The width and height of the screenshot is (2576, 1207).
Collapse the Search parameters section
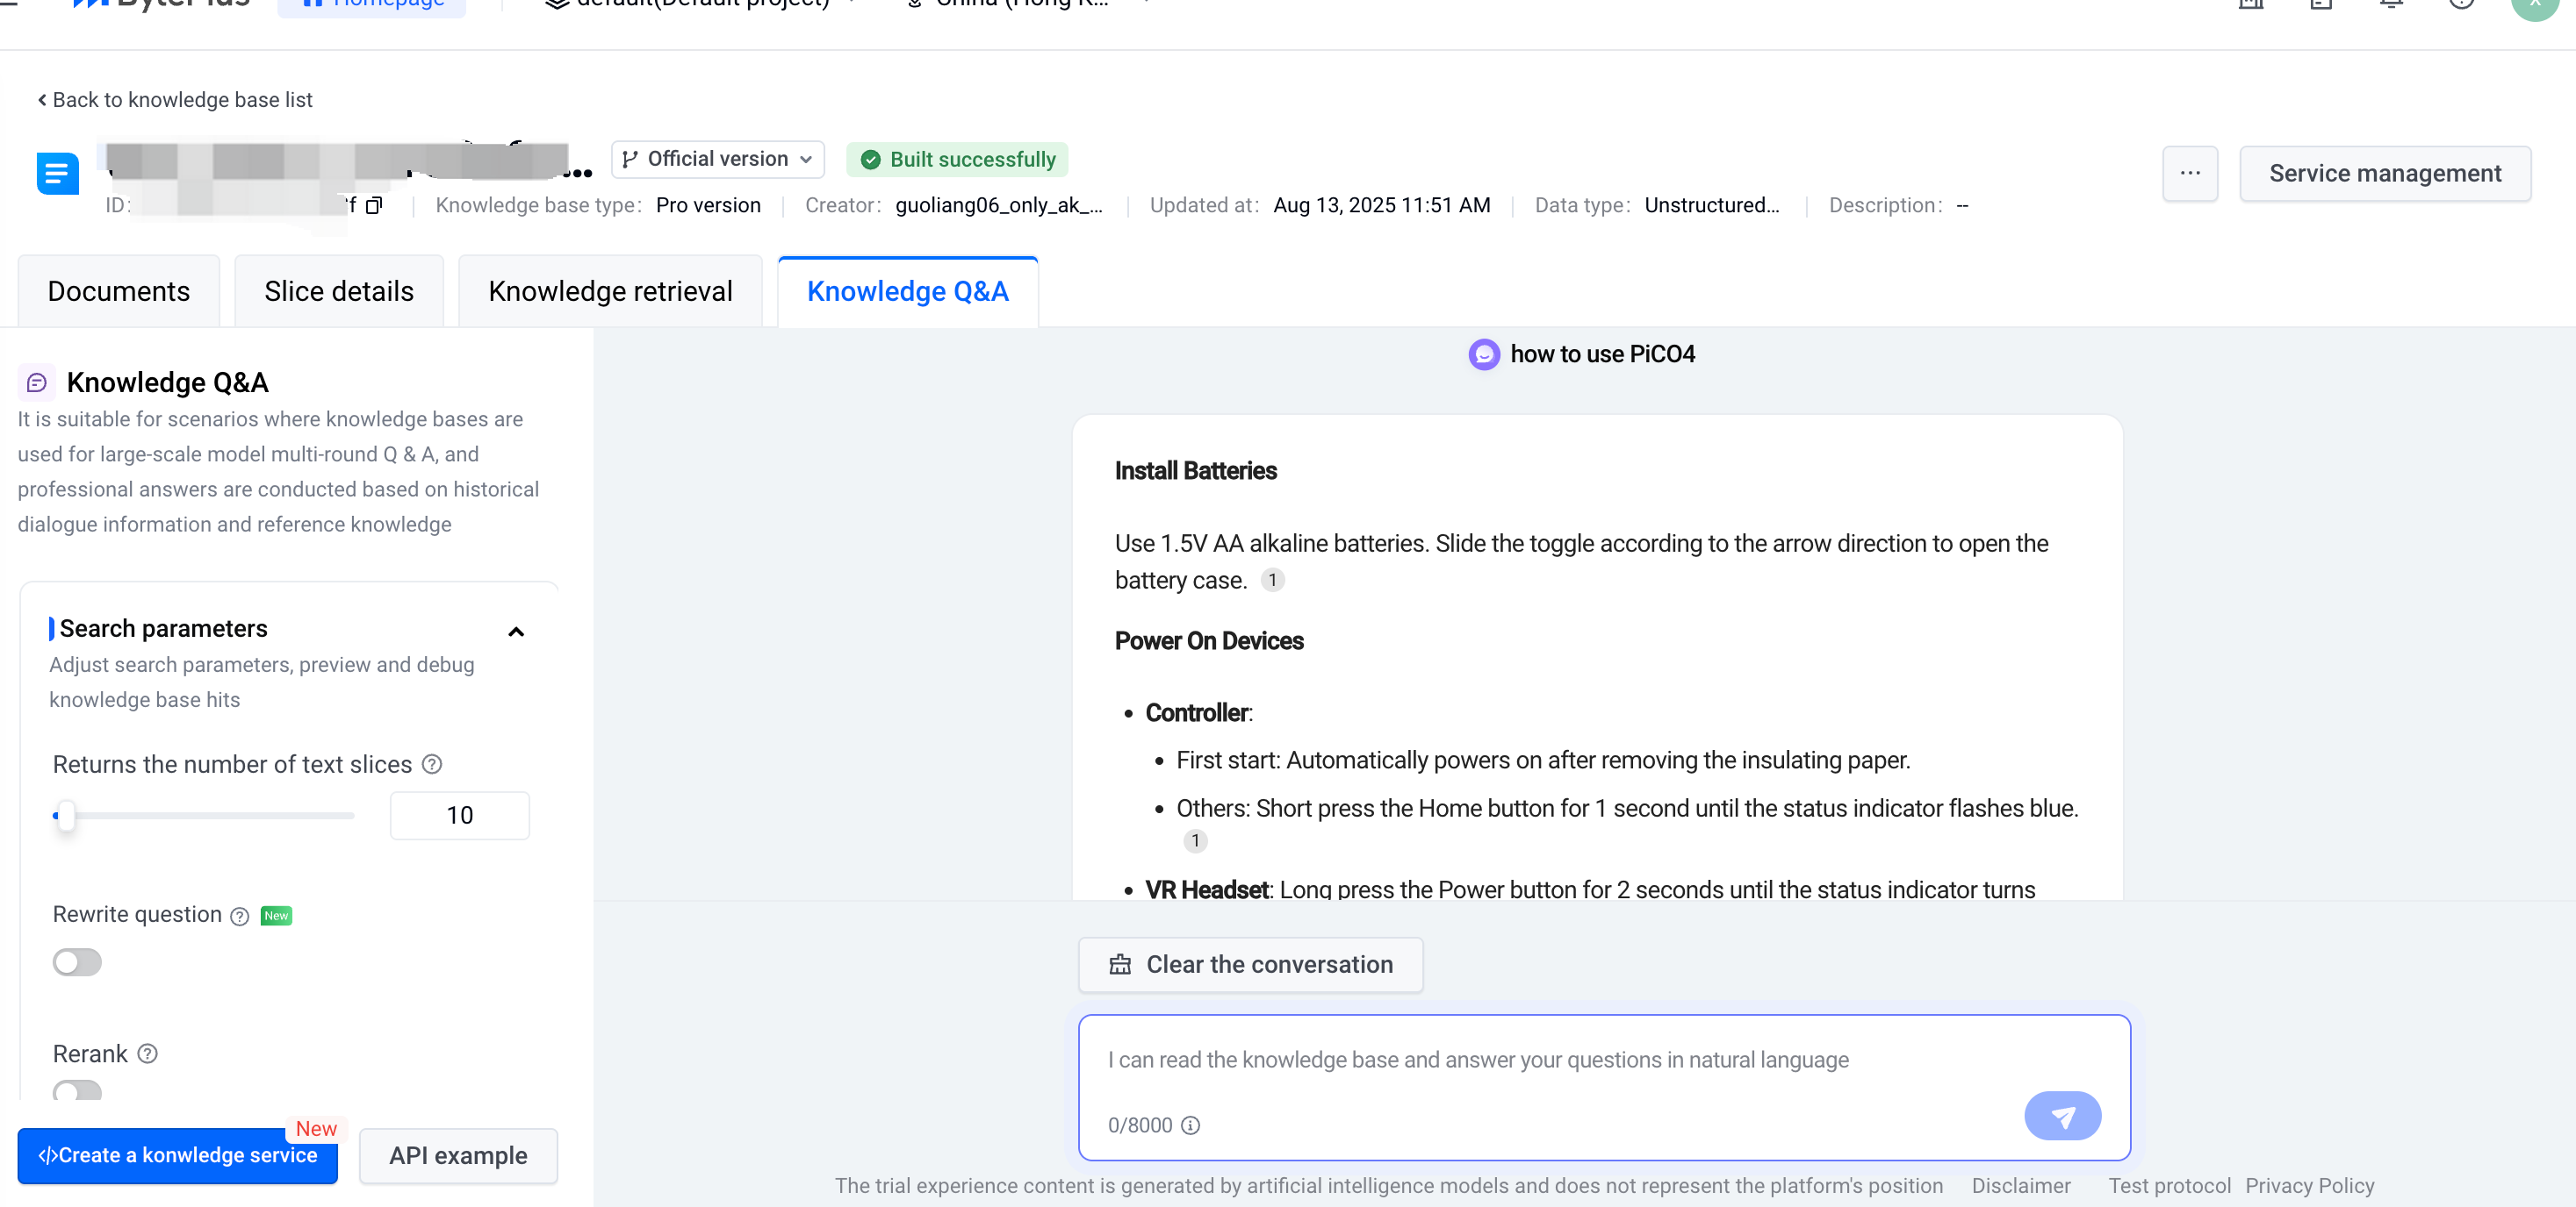(x=516, y=632)
